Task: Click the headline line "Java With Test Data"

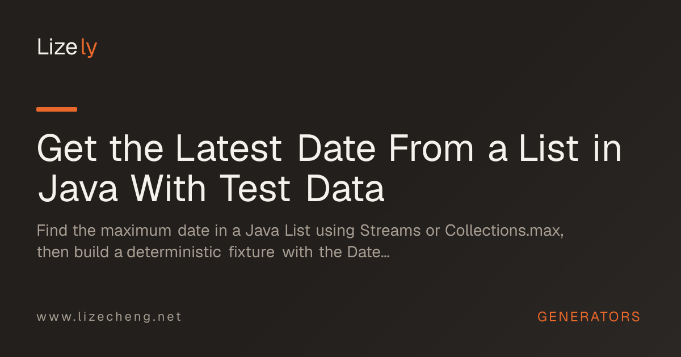Action: pyautogui.click(x=211, y=189)
